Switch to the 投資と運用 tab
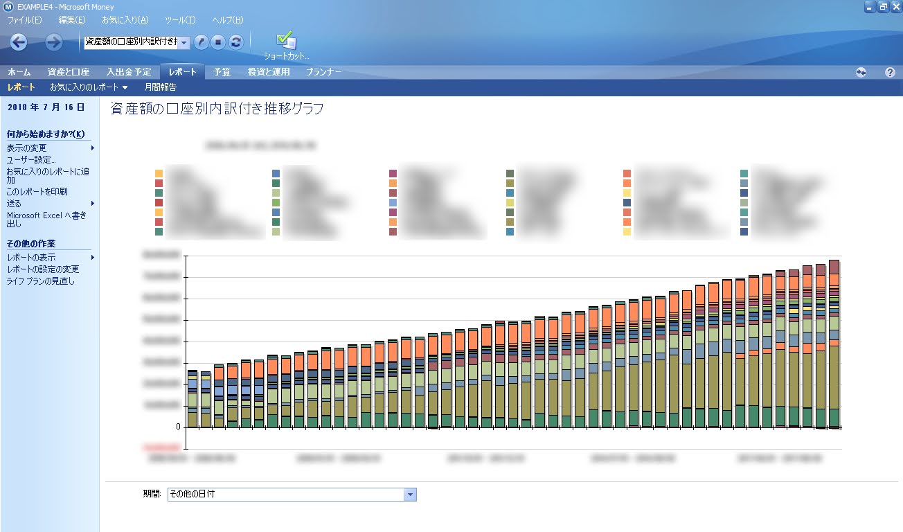Screen dimensions: 903x532 (x=269, y=72)
